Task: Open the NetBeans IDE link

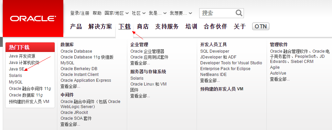Action: tap(213, 74)
